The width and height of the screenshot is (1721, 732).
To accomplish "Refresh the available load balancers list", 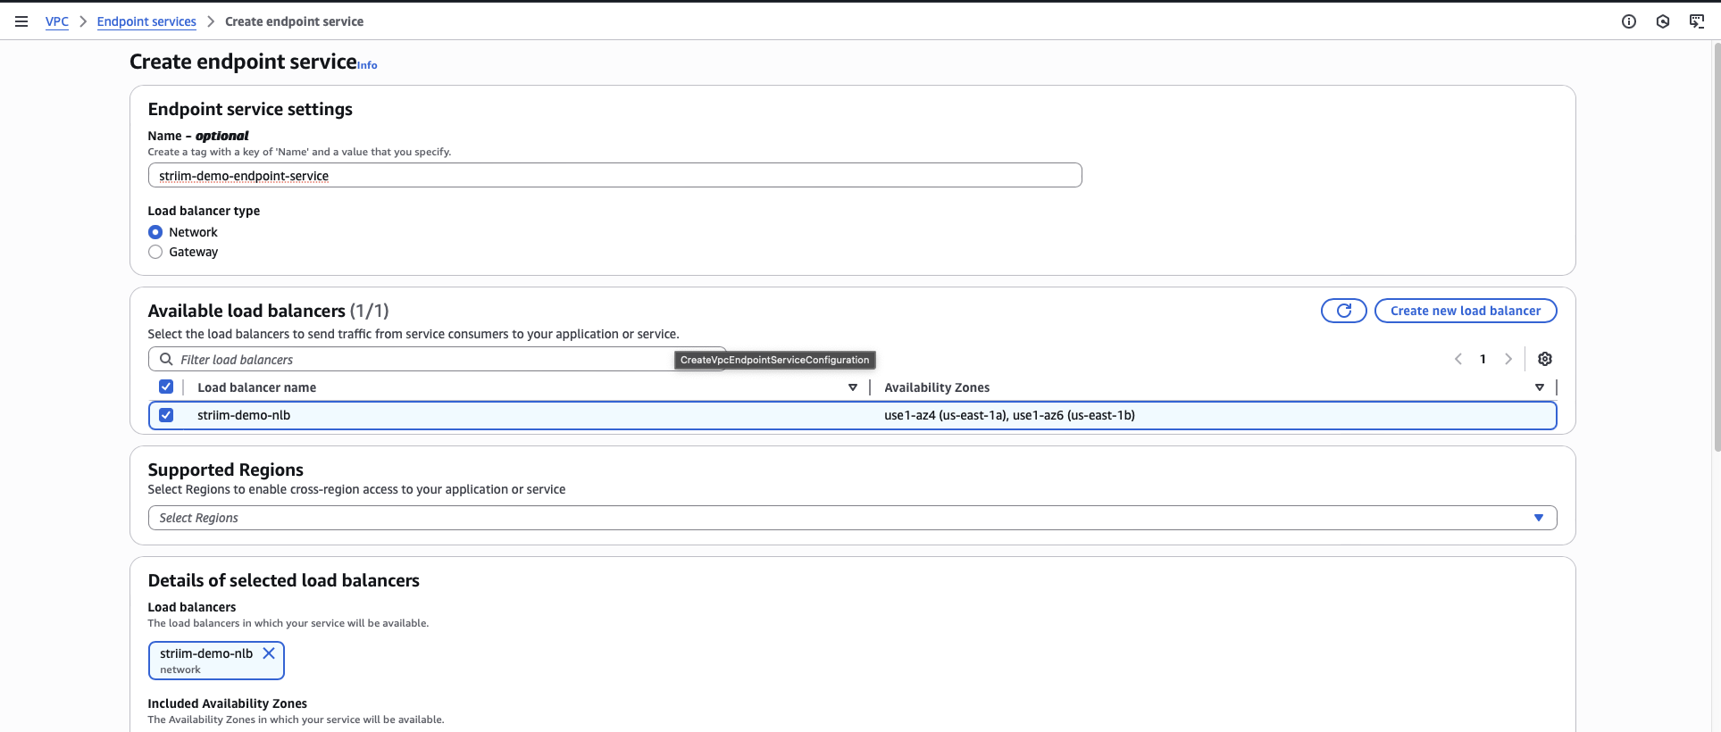I will (1343, 311).
